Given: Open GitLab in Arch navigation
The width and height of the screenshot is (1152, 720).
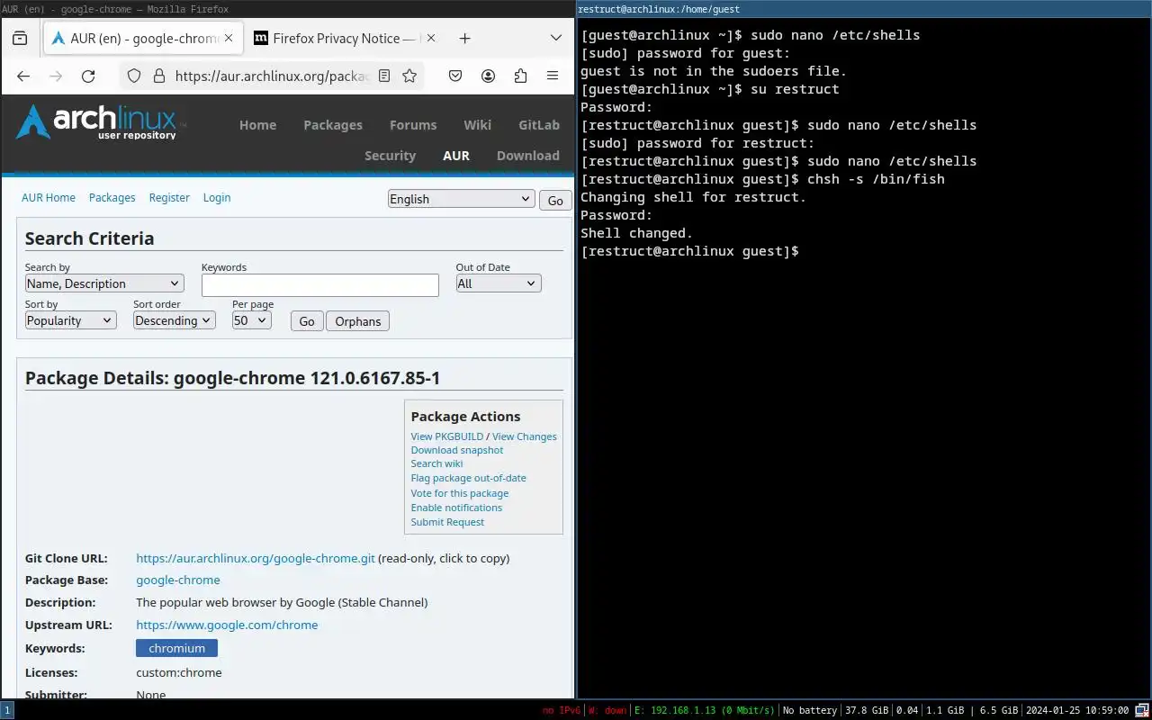Looking at the screenshot, I should click(539, 125).
